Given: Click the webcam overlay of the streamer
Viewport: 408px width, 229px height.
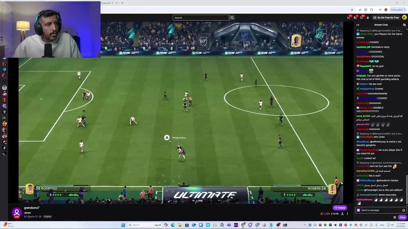Looking at the screenshot, I should tap(50, 30).
